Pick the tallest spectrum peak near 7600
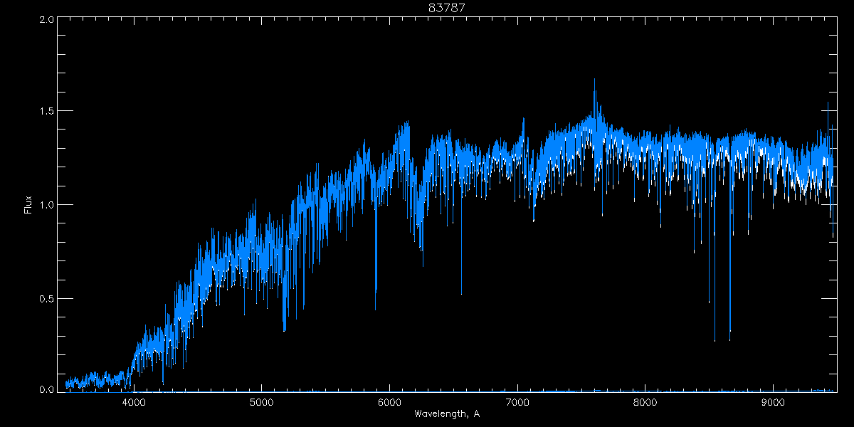Viewport: 854px width, 427px height. pyautogui.click(x=594, y=80)
